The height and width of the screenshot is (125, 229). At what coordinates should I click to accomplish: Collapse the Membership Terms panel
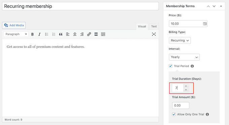pyautogui.click(x=221, y=6)
